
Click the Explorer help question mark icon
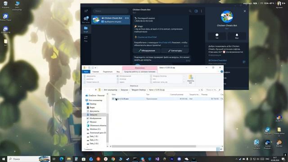[x=222, y=72]
